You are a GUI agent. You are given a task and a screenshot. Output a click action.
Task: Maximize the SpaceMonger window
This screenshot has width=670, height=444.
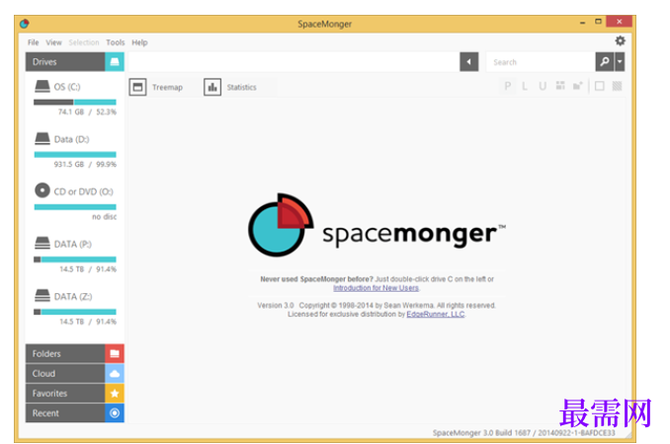598,22
